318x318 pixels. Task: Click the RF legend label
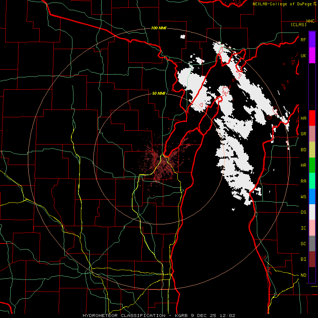coord(303,40)
